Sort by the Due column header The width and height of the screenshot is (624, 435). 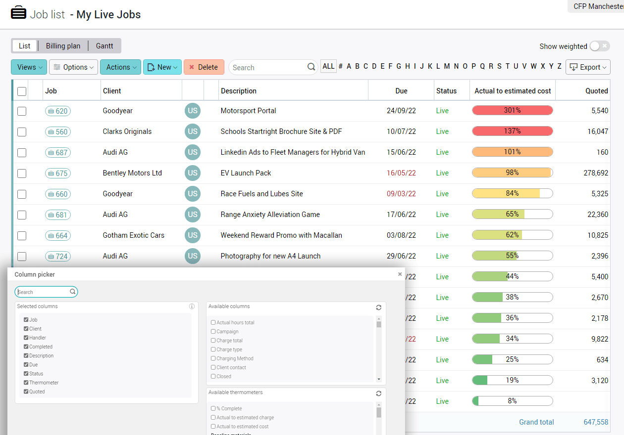(402, 91)
